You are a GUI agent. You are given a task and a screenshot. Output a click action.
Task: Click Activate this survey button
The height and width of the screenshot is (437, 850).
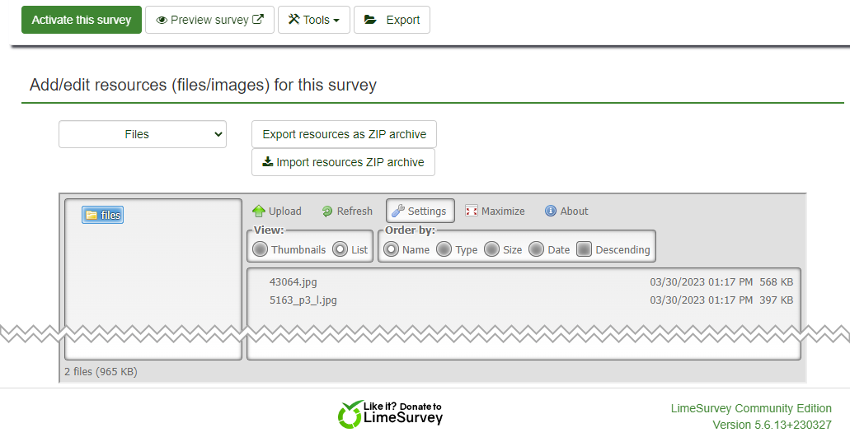click(82, 20)
